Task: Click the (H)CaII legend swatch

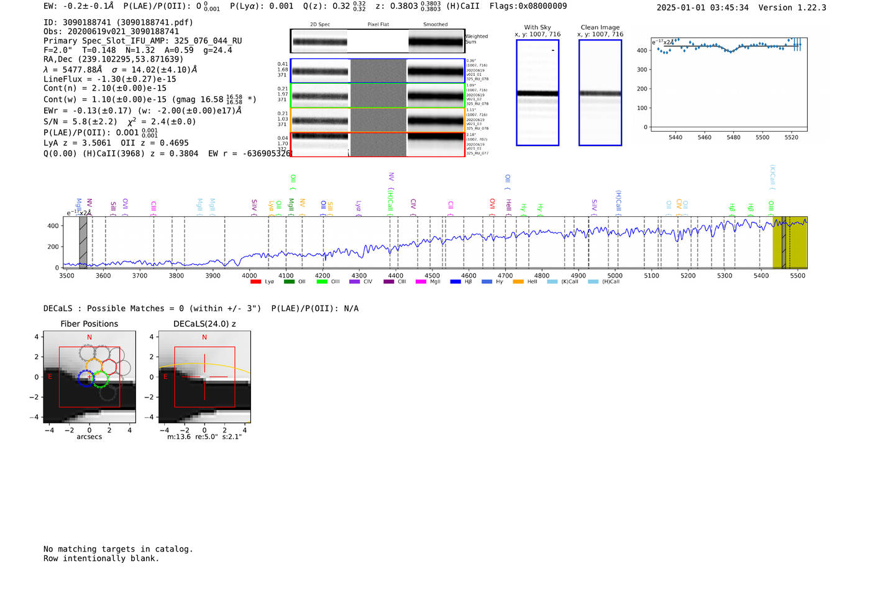Action: (x=593, y=282)
